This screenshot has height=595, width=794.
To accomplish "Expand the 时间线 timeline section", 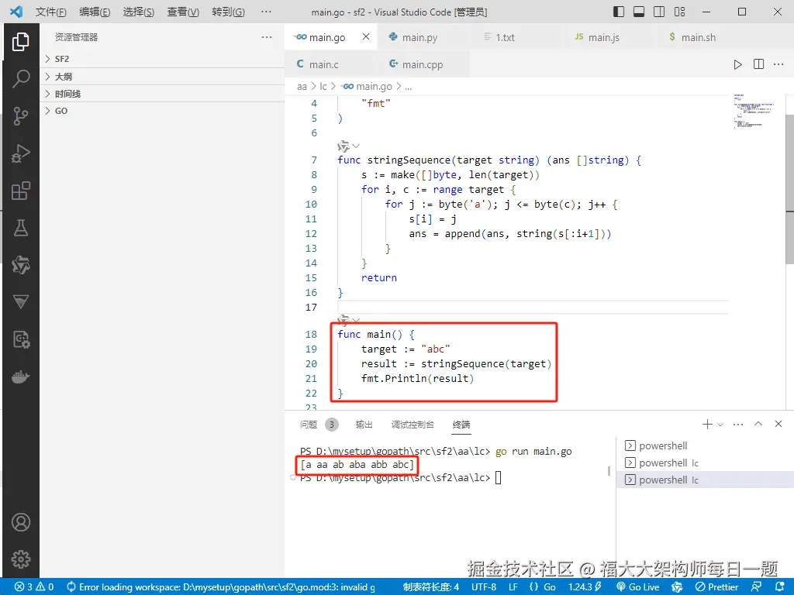I will [162, 94].
